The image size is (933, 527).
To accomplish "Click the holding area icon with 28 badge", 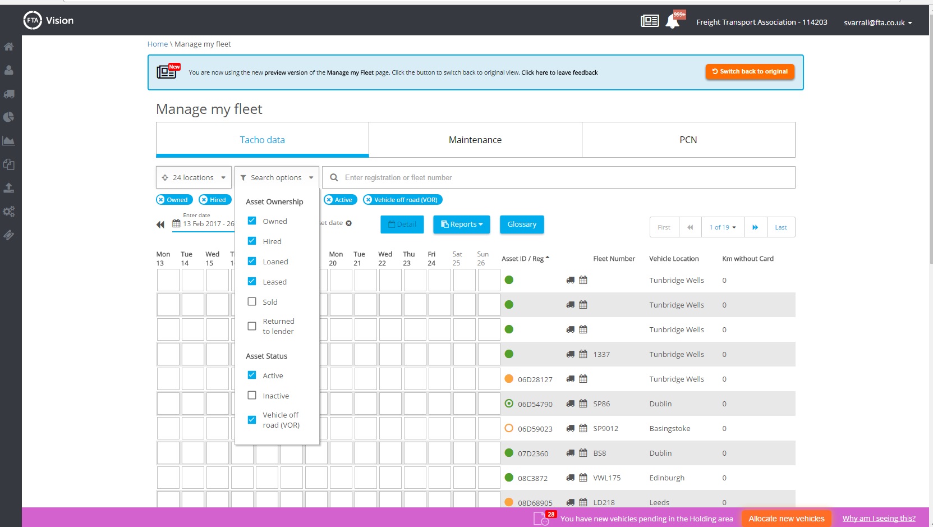I will tap(543, 518).
